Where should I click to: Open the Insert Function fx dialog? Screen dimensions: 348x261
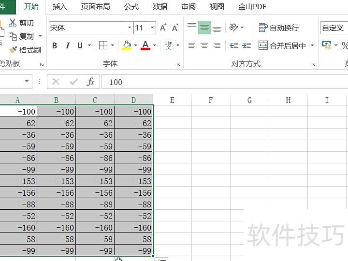point(90,82)
